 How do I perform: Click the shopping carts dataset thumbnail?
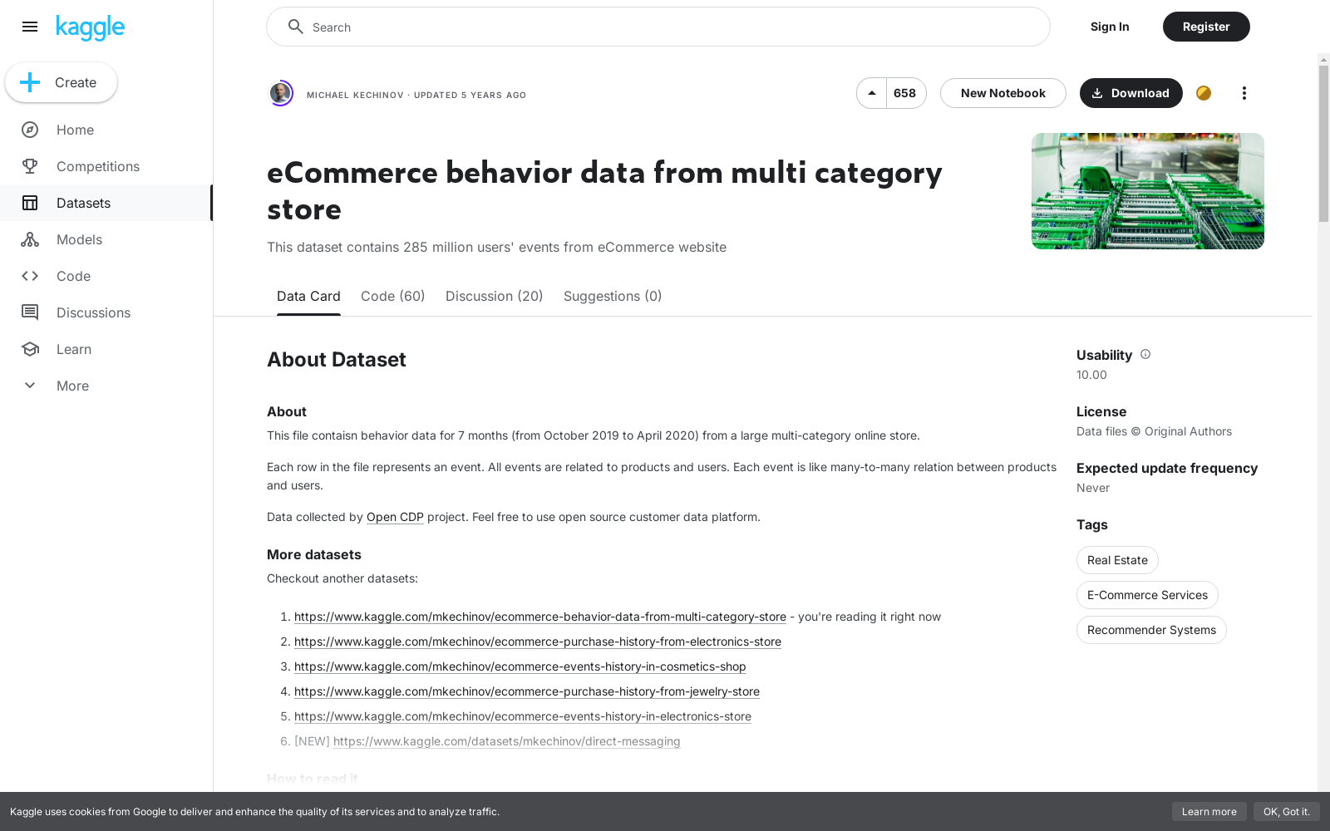point(1147,190)
